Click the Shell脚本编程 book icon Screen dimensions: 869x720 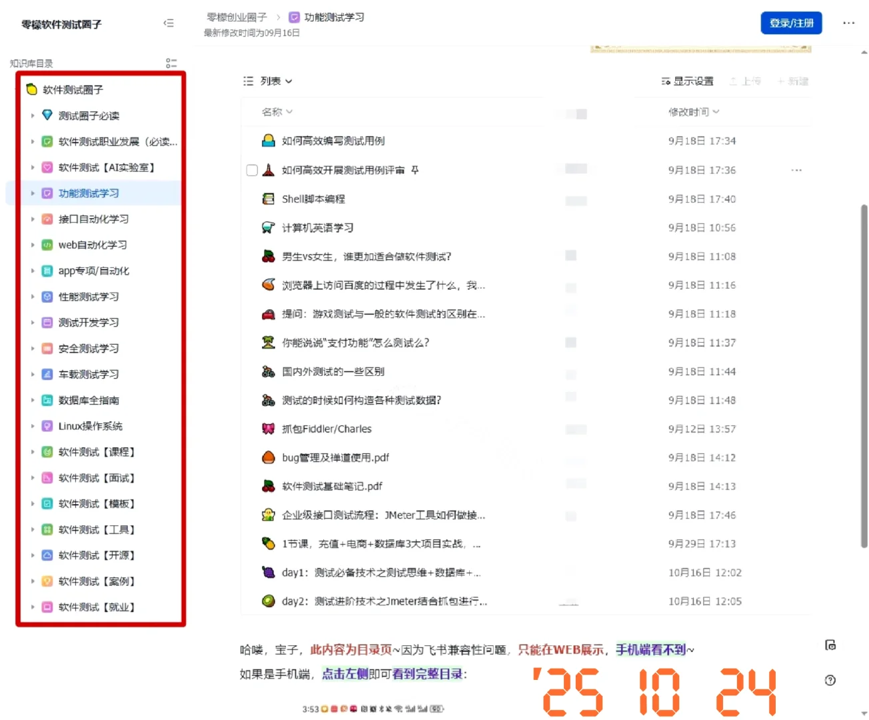(268, 199)
